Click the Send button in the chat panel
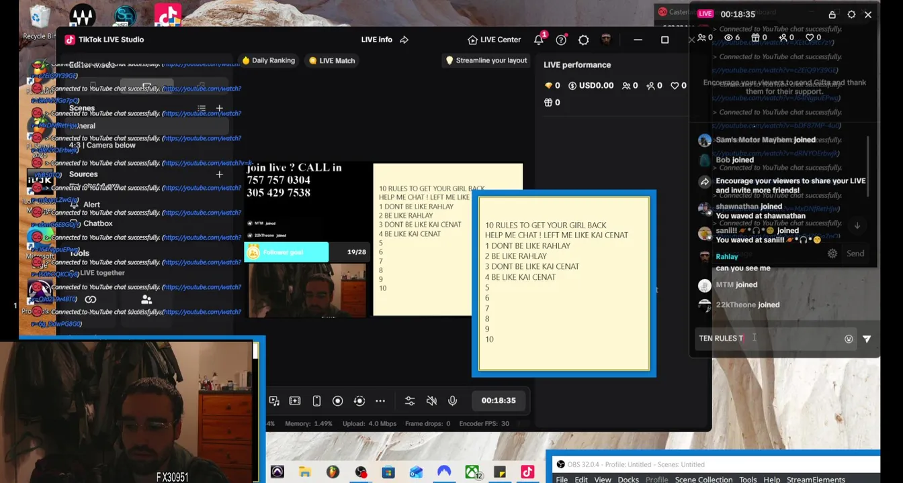Image resolution: width=903 pixels, height=483 pixels. click(x=855, y=254)
